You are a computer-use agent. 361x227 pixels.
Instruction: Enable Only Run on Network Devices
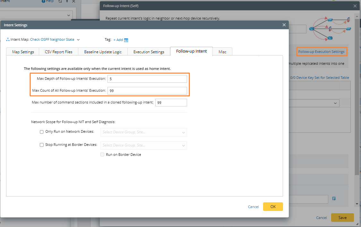pyautogui.click(x=42, y=132)
